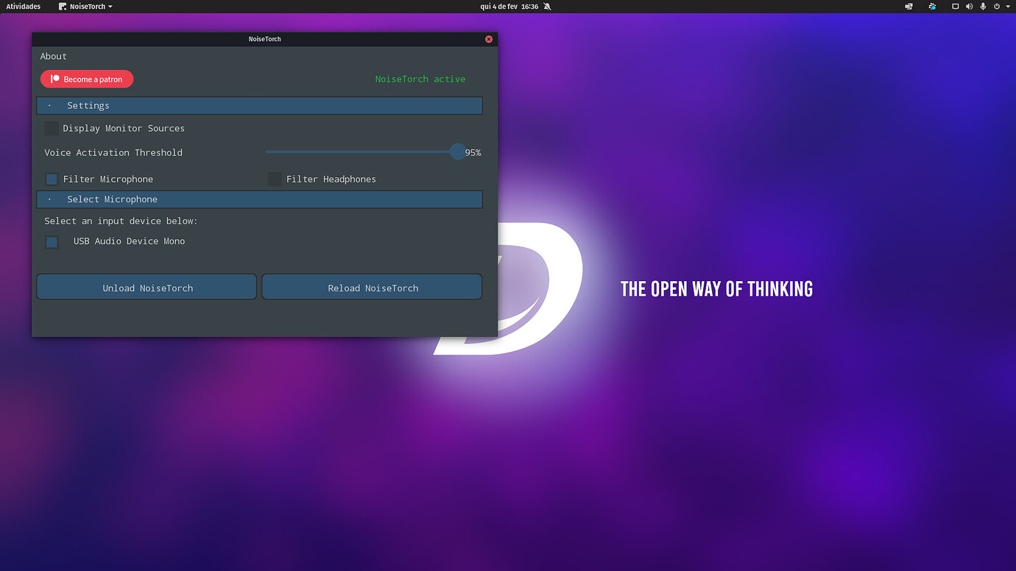Click the Voice Activation Threshold slider handle

coord(457,152)
